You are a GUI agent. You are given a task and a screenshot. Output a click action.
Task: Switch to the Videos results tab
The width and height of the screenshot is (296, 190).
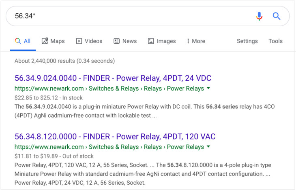click(x=89, y=41)
